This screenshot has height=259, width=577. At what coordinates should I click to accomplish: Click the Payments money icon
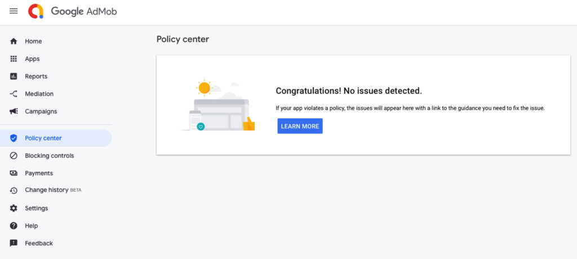(x=14, y=173)
